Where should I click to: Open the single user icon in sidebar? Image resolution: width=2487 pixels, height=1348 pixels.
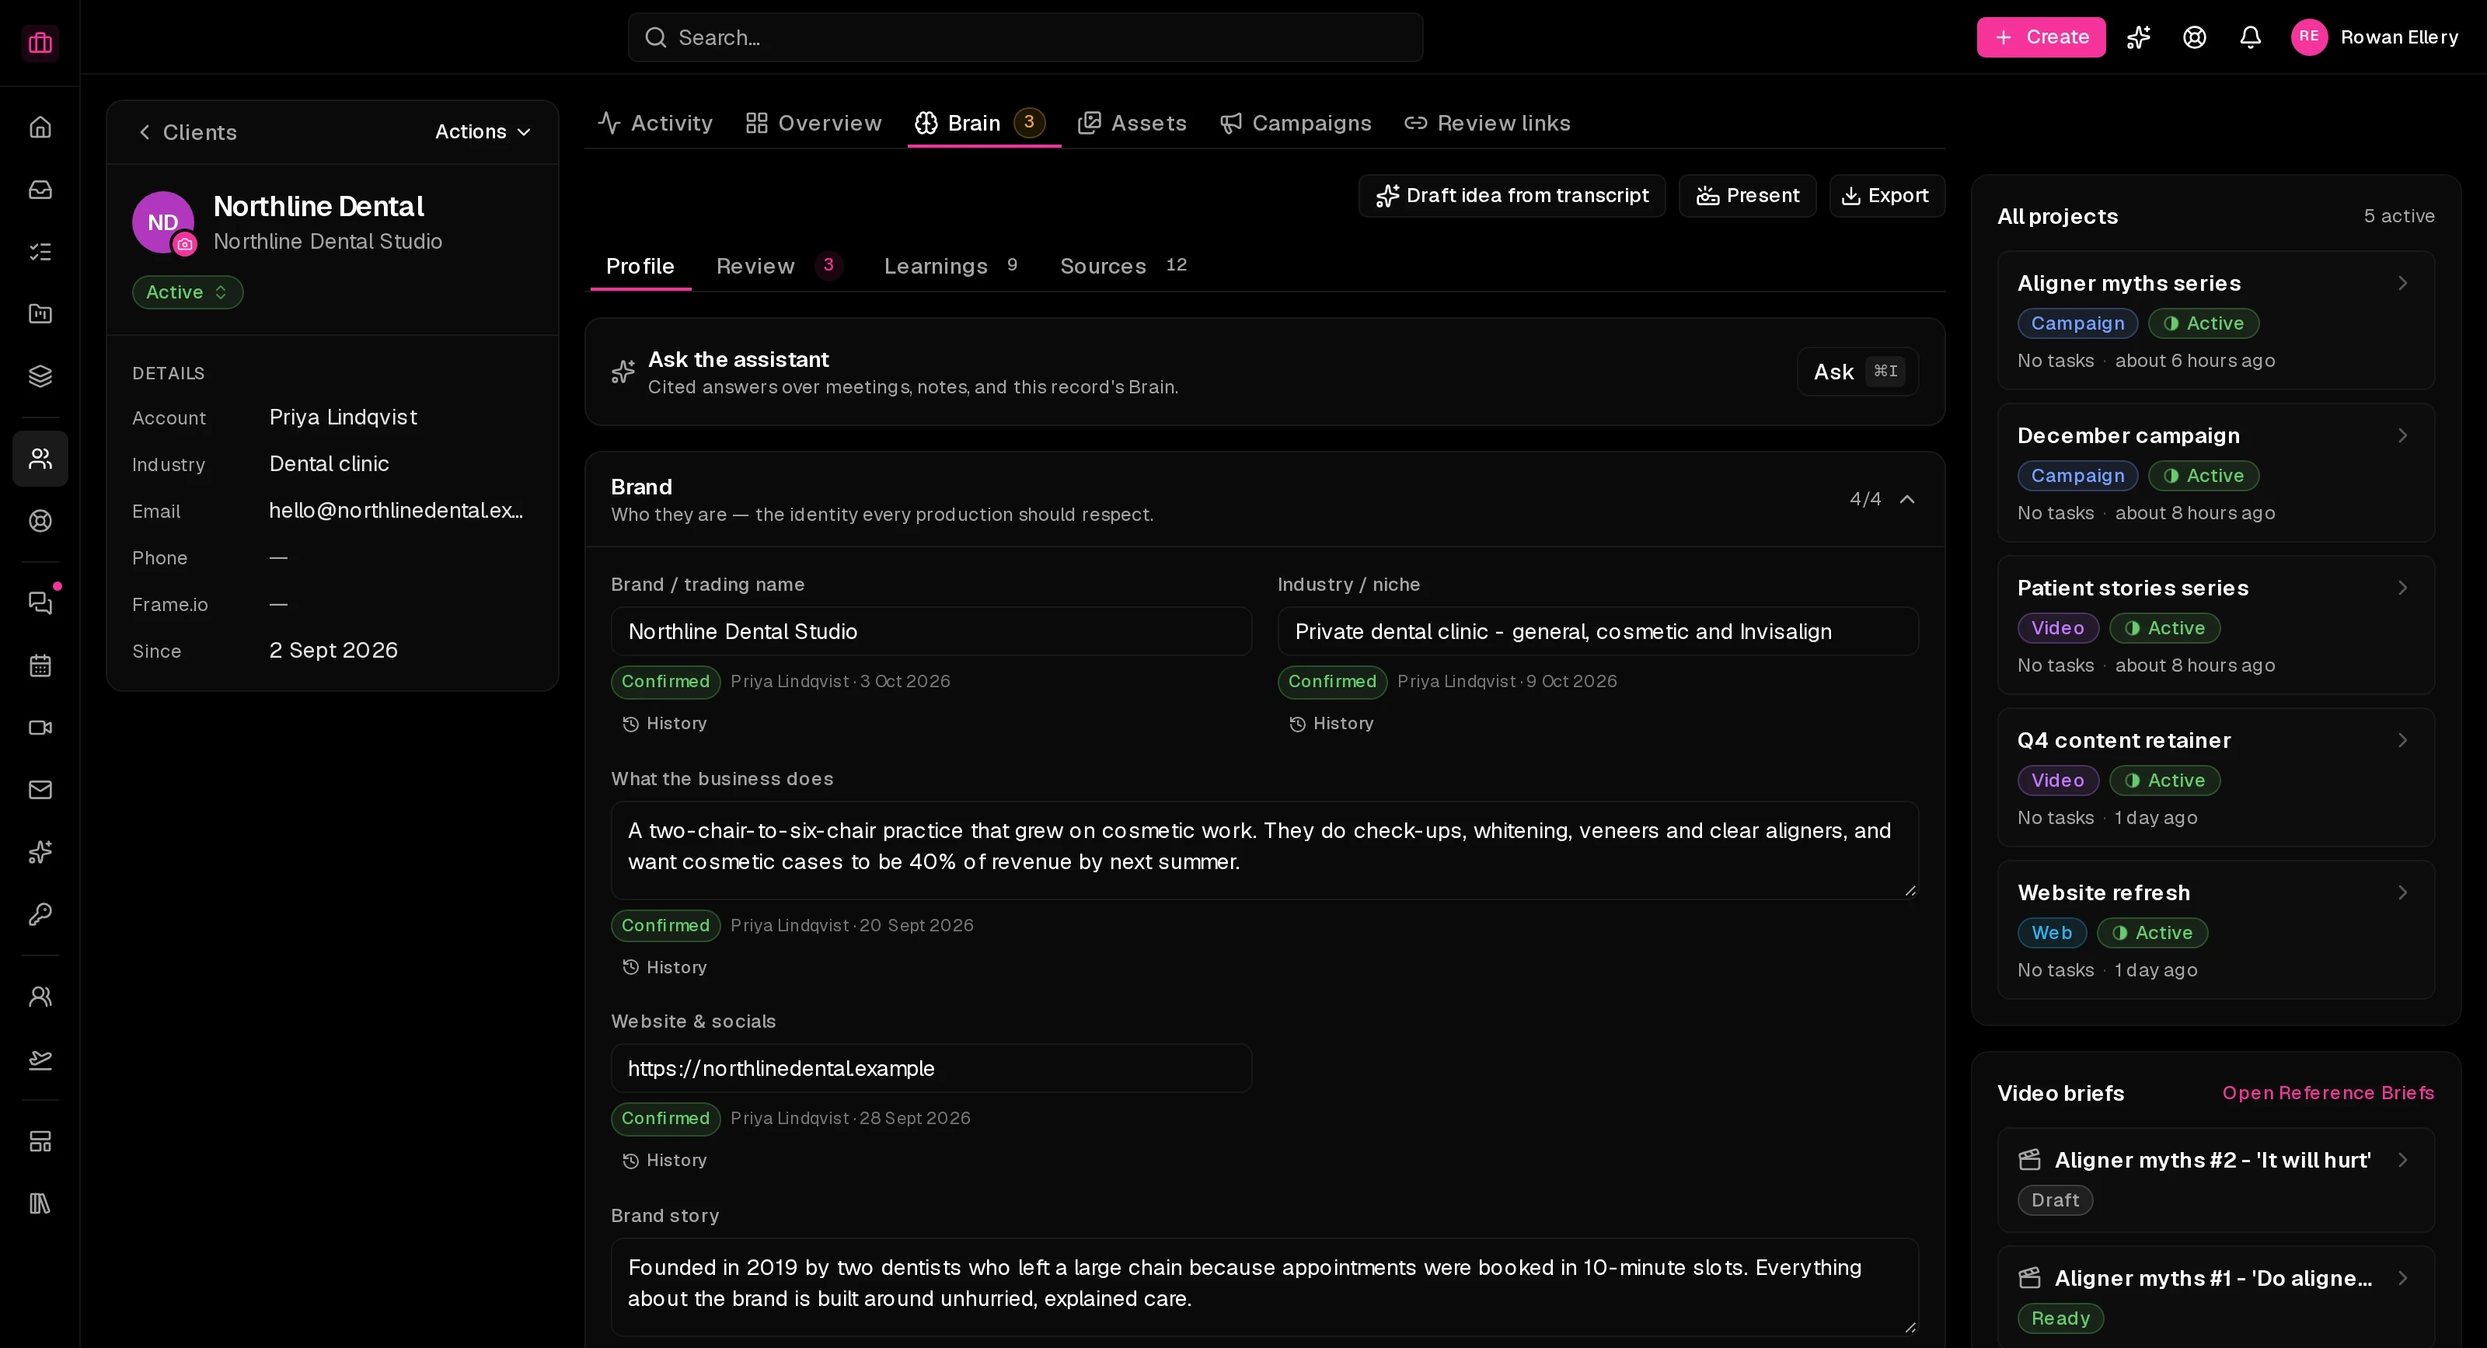40,997
